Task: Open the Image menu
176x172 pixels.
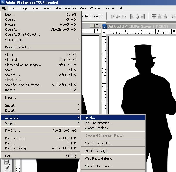Action: tap(23, 8)
